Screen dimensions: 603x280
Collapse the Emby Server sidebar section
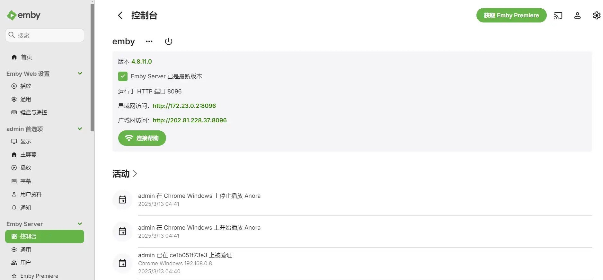80,224
